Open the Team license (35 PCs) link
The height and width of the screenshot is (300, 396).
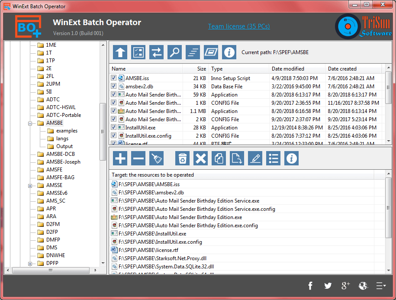pos(239,26)
